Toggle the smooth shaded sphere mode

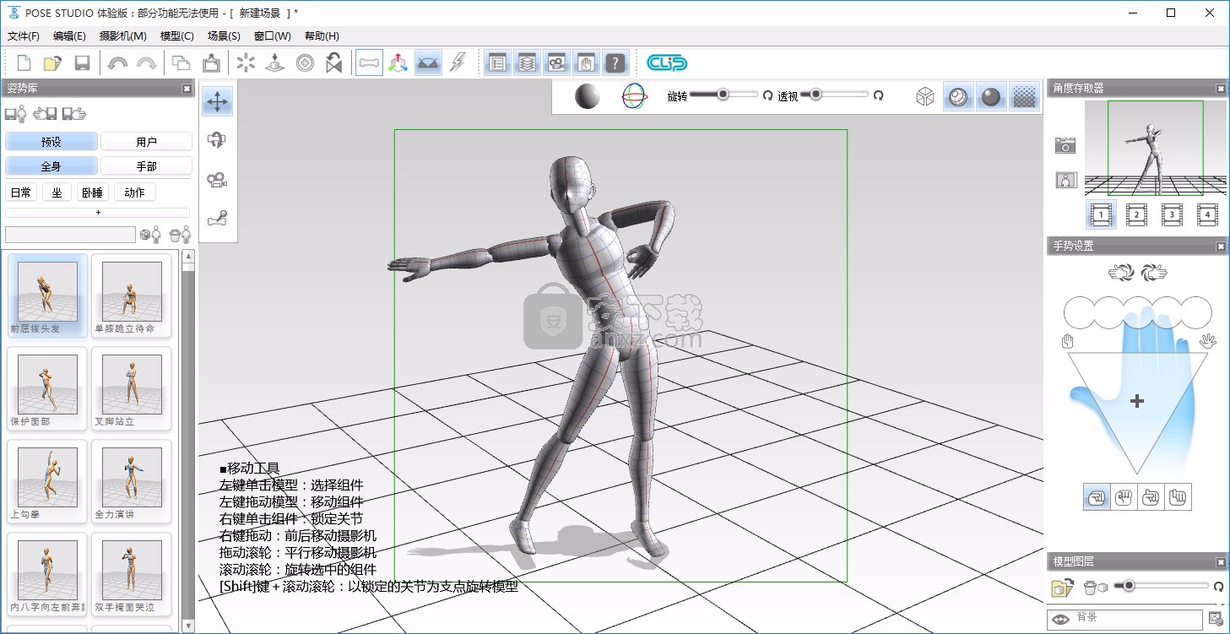tap(991, 96)
